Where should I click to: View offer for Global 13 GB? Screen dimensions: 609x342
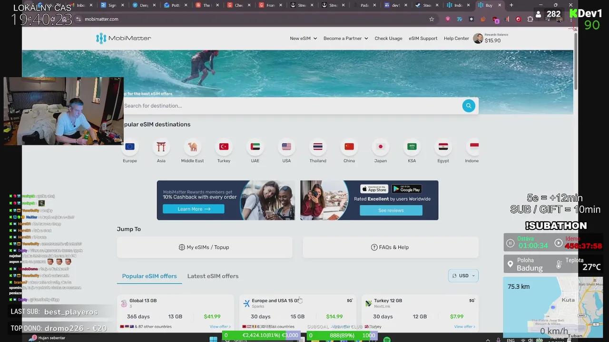pos(220,327)
